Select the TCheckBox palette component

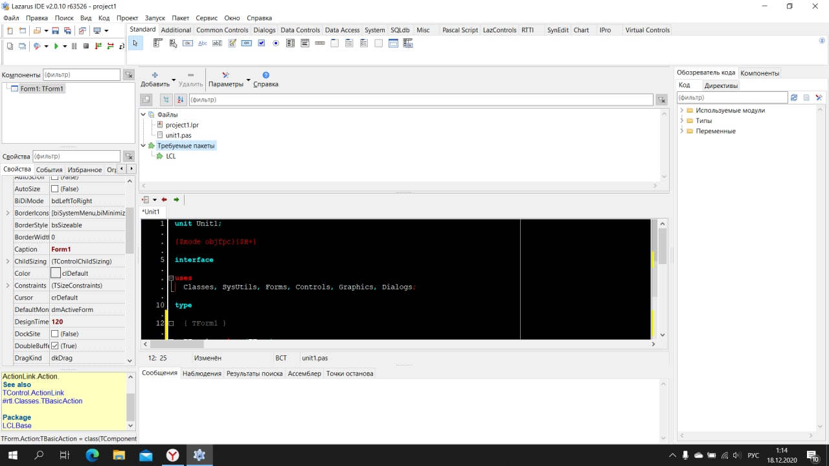pyautogui.click(x=262, y=43)
